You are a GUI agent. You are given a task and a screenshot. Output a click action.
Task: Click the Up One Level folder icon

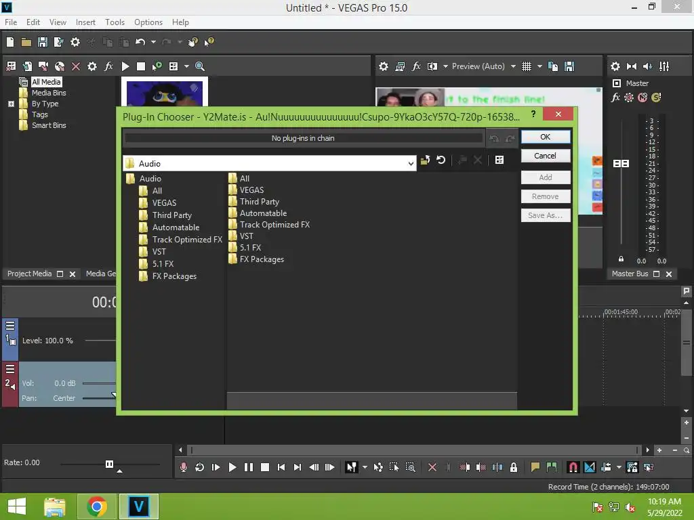(426, 160)
